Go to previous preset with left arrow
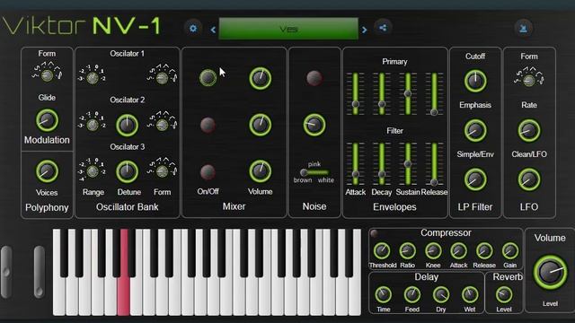The image size is (575, 323). coord(213,30)
